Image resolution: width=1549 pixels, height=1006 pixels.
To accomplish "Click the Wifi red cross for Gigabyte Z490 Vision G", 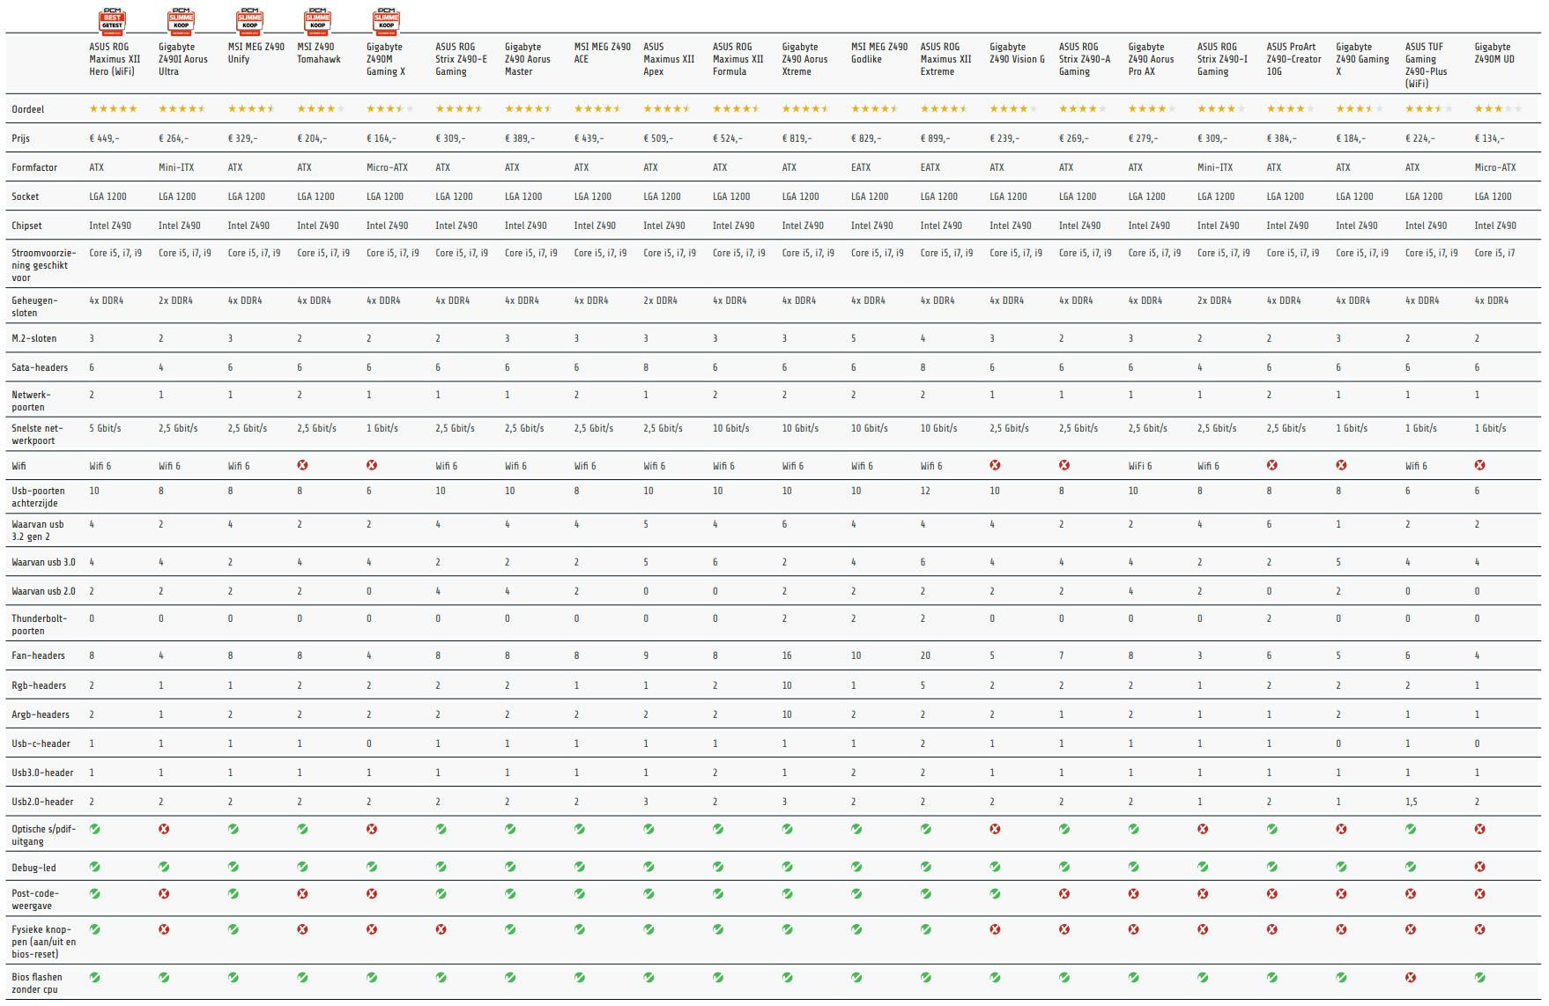I will pos(995,465).
